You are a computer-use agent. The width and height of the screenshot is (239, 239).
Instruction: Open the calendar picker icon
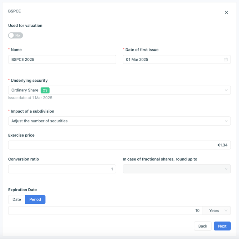pos(225,60)
